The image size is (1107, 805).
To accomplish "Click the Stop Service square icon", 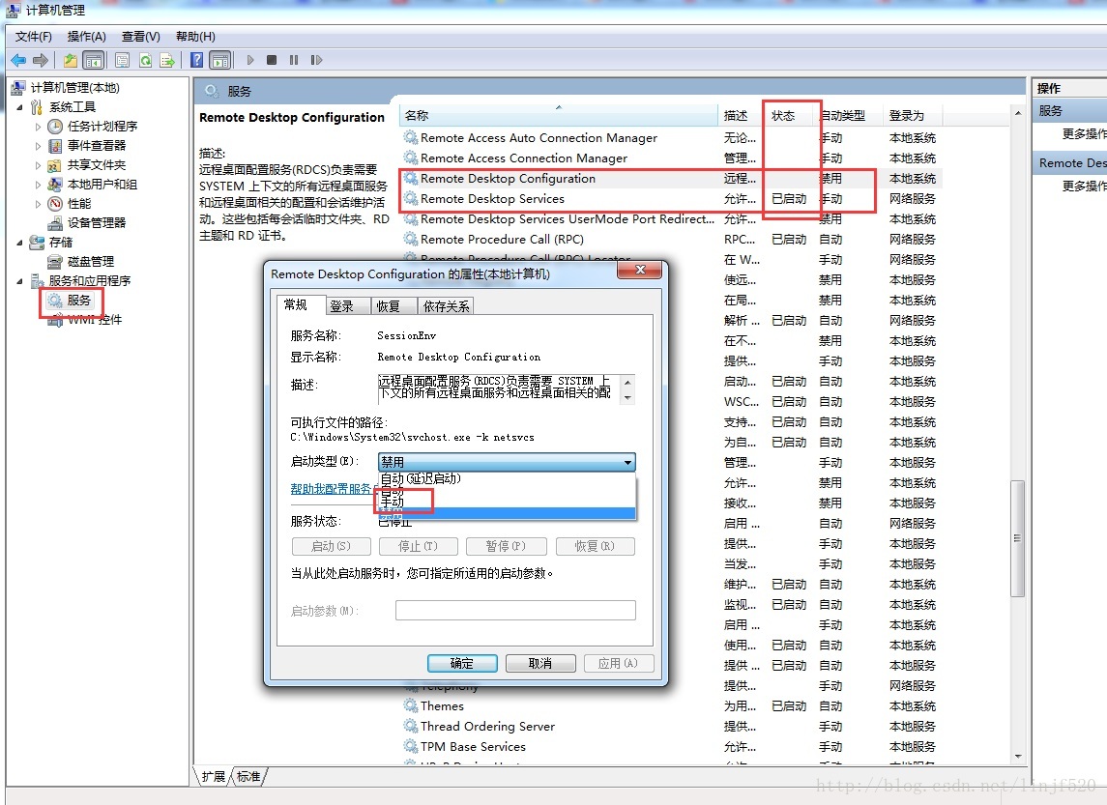I will [x=272, y=61].
